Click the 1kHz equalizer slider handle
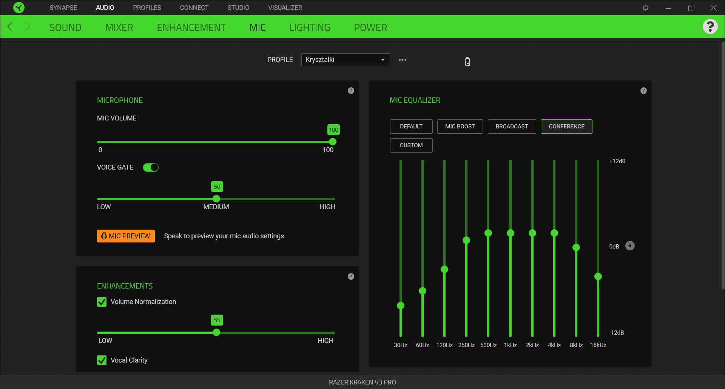 tap(511, 233)
